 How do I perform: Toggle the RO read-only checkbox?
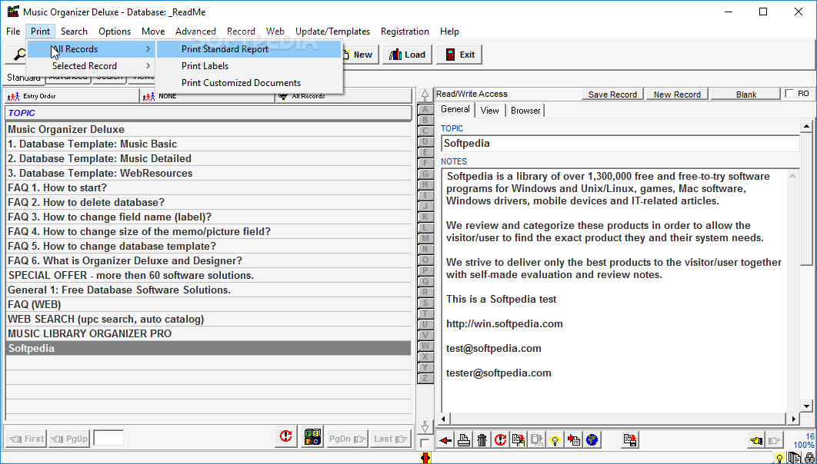click(x=789, y=94)
